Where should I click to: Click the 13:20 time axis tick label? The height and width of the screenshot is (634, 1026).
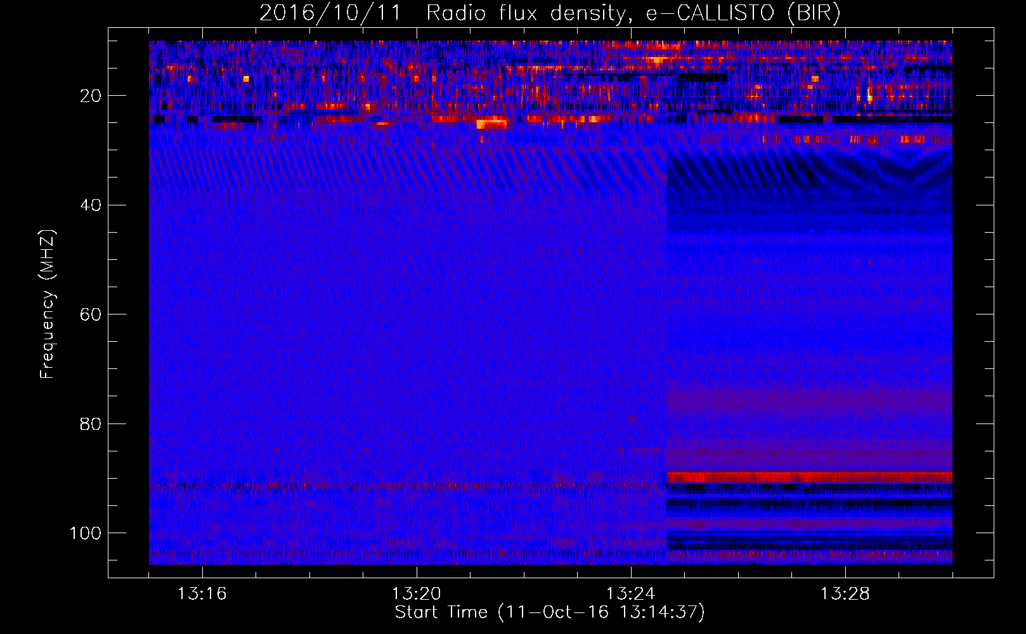pos(416,594)
